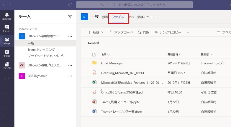This screenshot has height=127, width=231.
Task: Select the O365Dynamic team name
Action: point(37,76)
